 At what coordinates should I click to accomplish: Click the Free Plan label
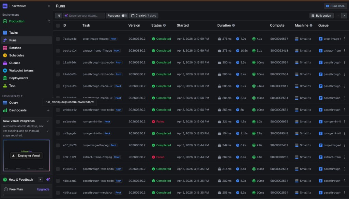(x=16, y=189)
